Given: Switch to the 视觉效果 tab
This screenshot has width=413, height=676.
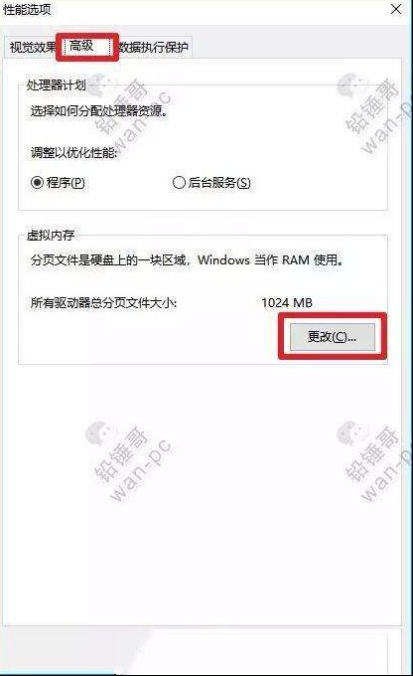Looking at the screenshot, I should (x=33, y=47).
